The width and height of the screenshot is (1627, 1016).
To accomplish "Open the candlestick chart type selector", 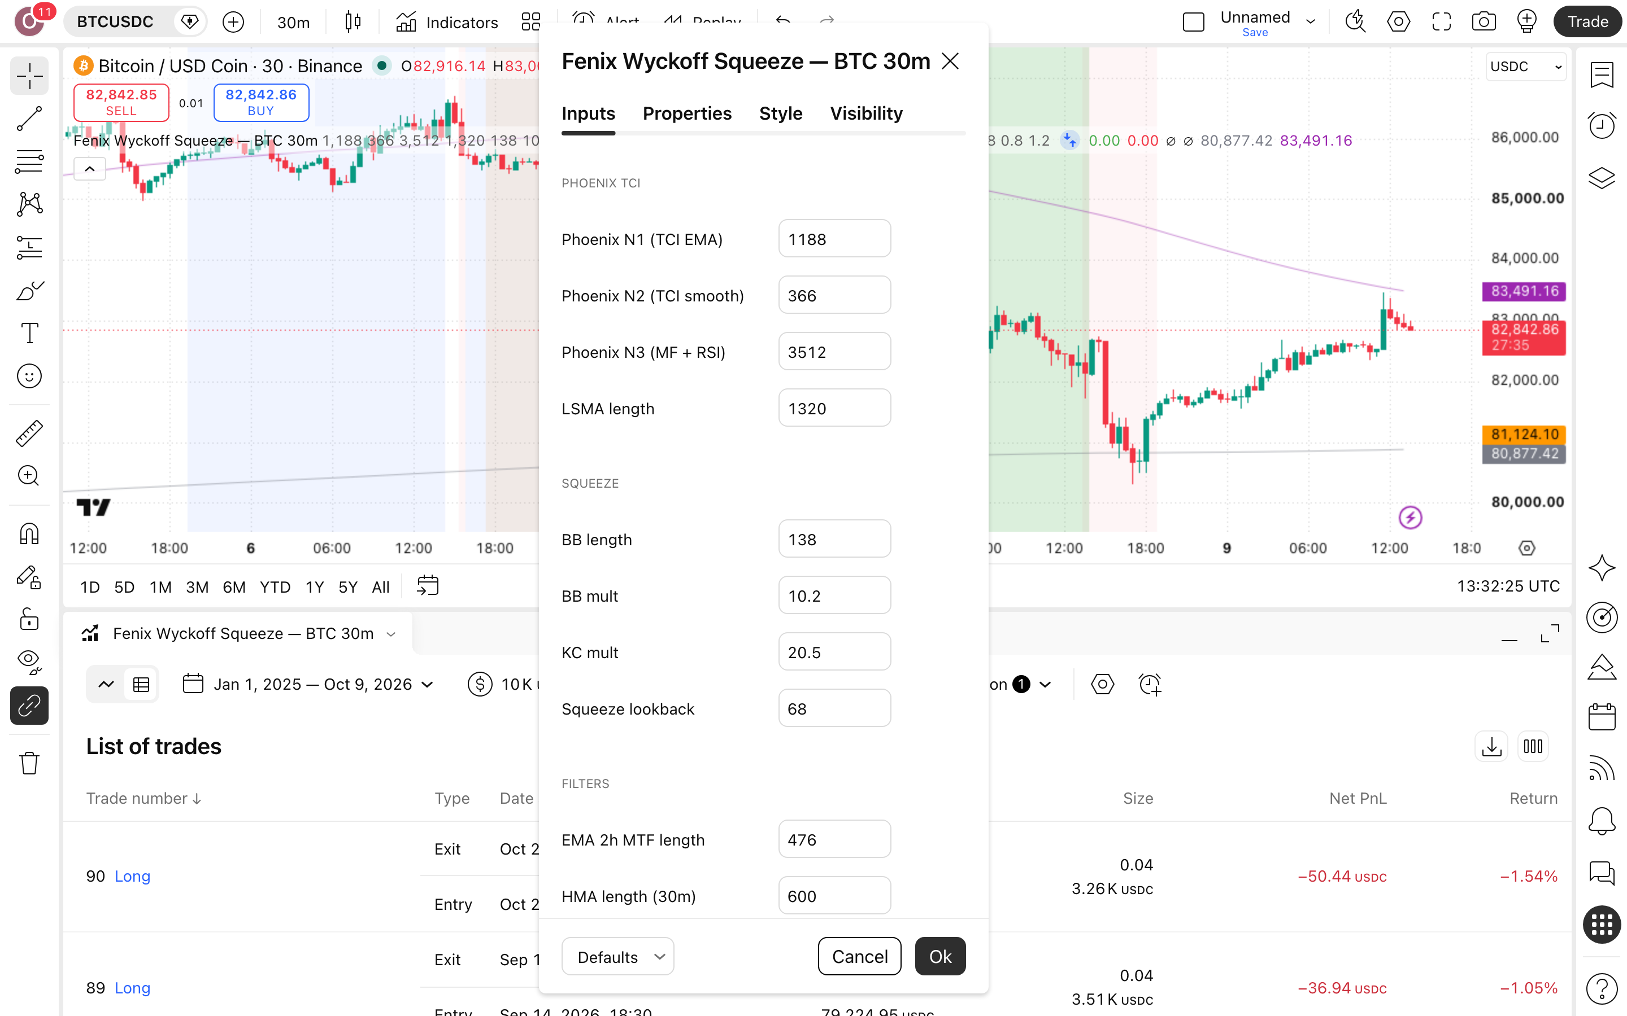I will click(x=353, y=22).
